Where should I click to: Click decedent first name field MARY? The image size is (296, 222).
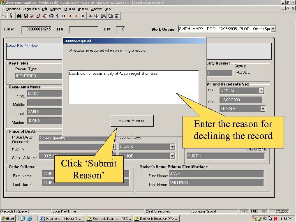tap(44, 94)
